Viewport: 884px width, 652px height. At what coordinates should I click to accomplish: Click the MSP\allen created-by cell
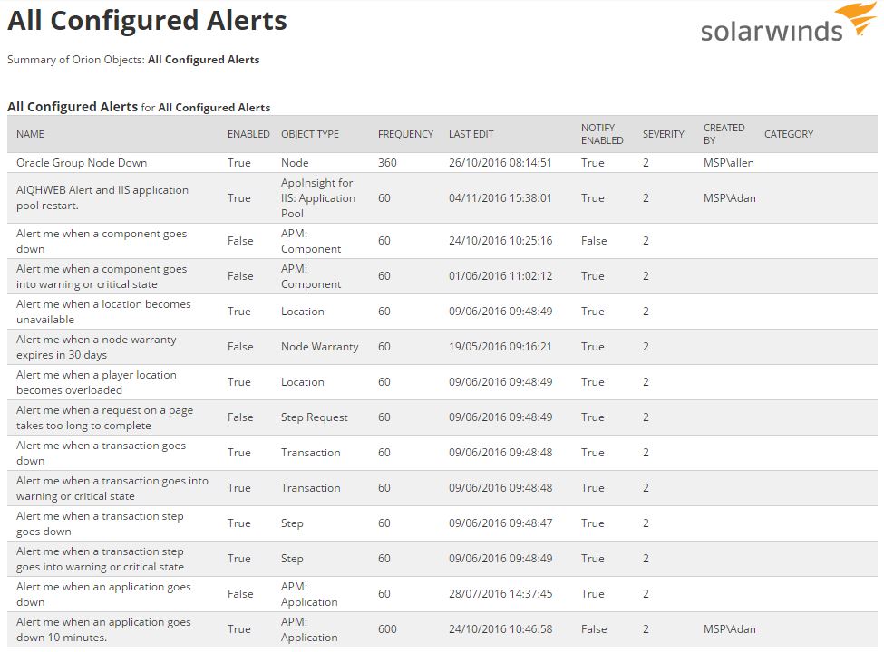coord(729,163)
